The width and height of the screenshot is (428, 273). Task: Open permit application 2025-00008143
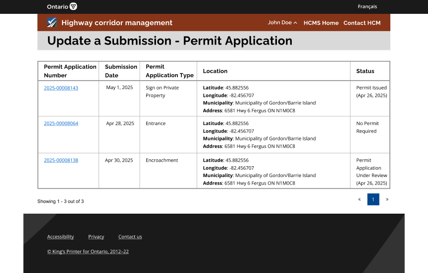point(61,88)
